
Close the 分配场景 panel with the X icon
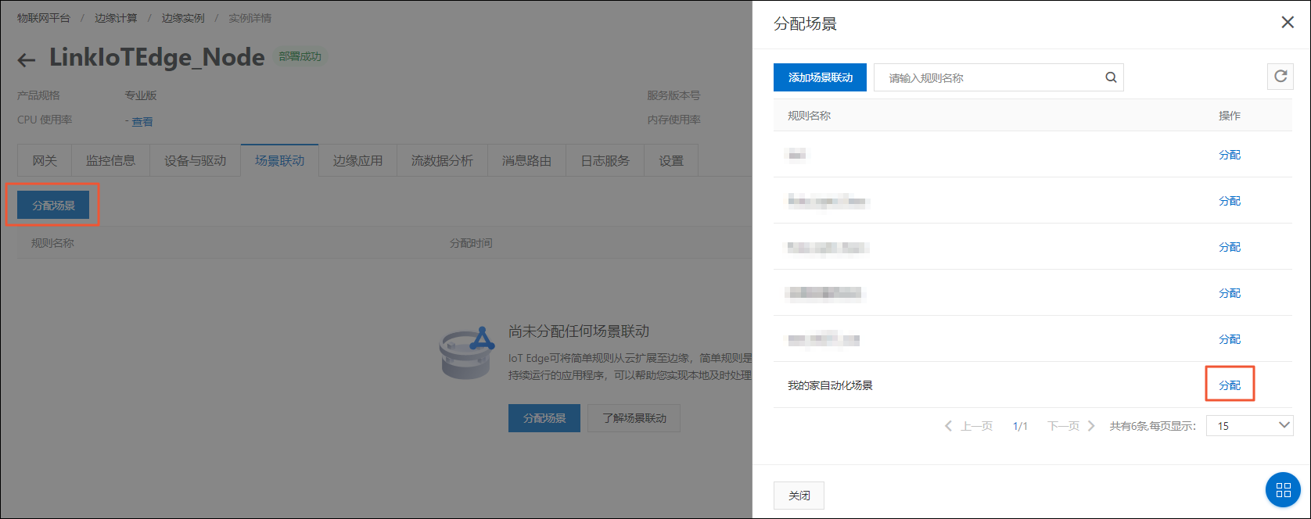(1288, 23)
